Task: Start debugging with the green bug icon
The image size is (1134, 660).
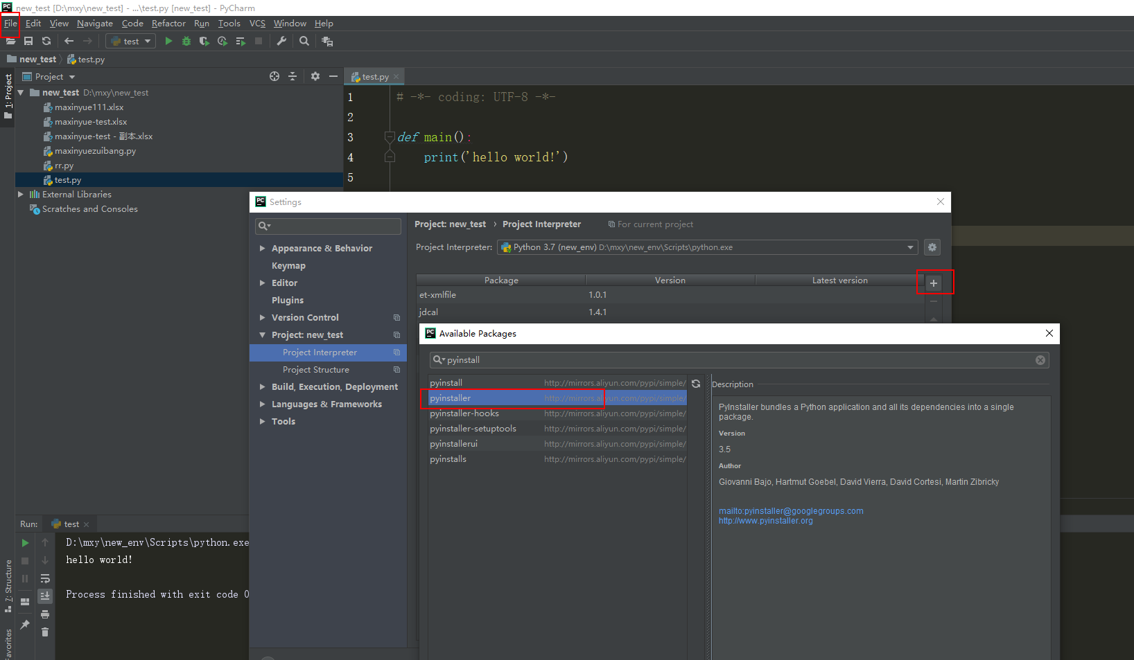Action: pos(186,42)
